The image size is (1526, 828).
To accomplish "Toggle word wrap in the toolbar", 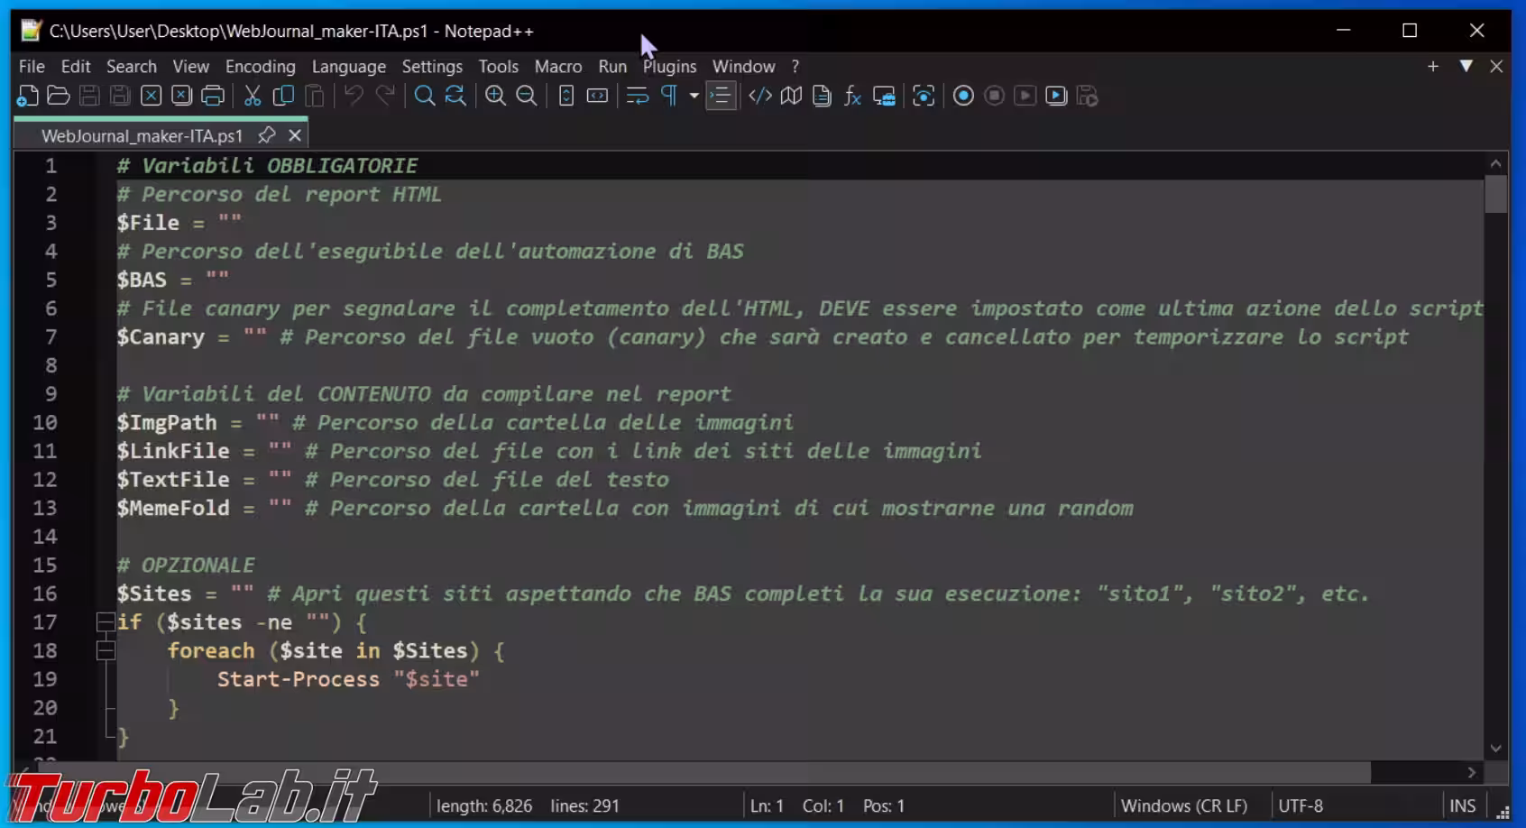I will (638, 96).
